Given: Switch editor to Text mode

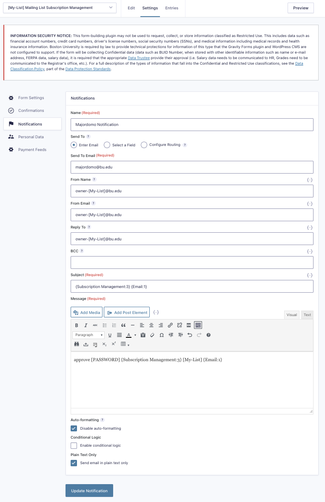Looking at the screenshot, I should [308, 315].
